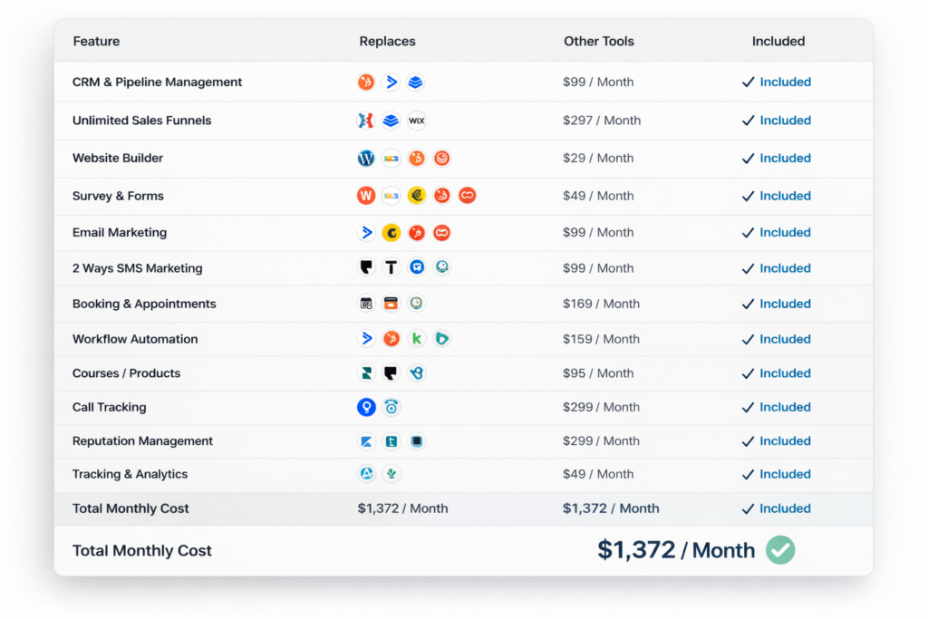Click the blue location pin icon in Call Tracking row

coord(366,407)
